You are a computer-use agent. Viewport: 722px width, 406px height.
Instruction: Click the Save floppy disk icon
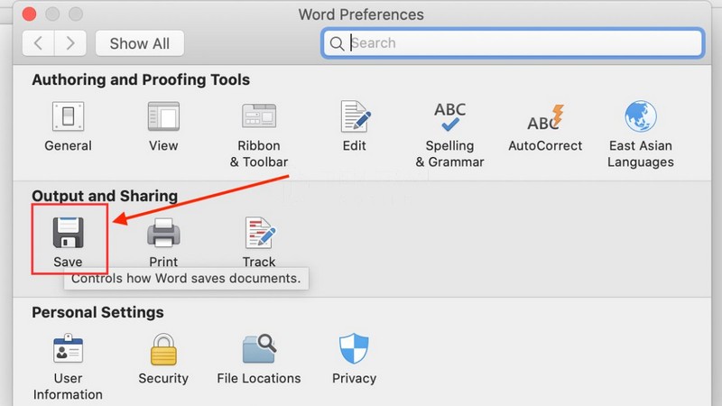point(69,233)
